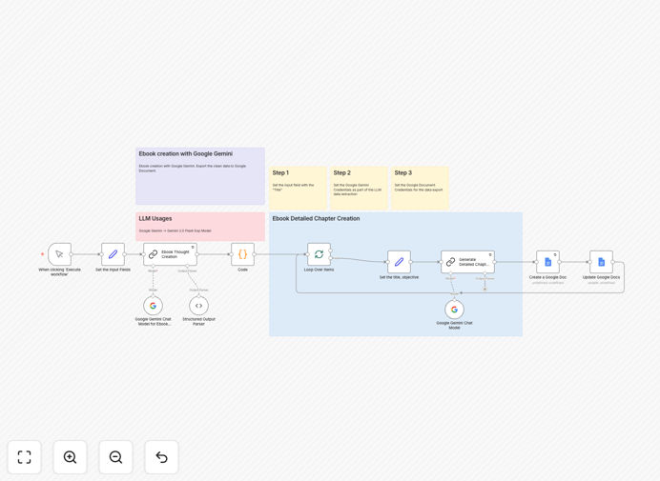
Task: Select the Create a Google Doc node
Action: pyautogui.click(x=547, y=262)
